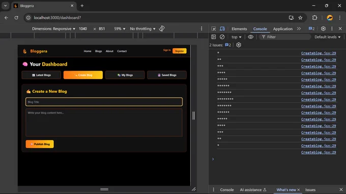Bookmark this page with the star

pyautogui.click(x=300, y=18)
